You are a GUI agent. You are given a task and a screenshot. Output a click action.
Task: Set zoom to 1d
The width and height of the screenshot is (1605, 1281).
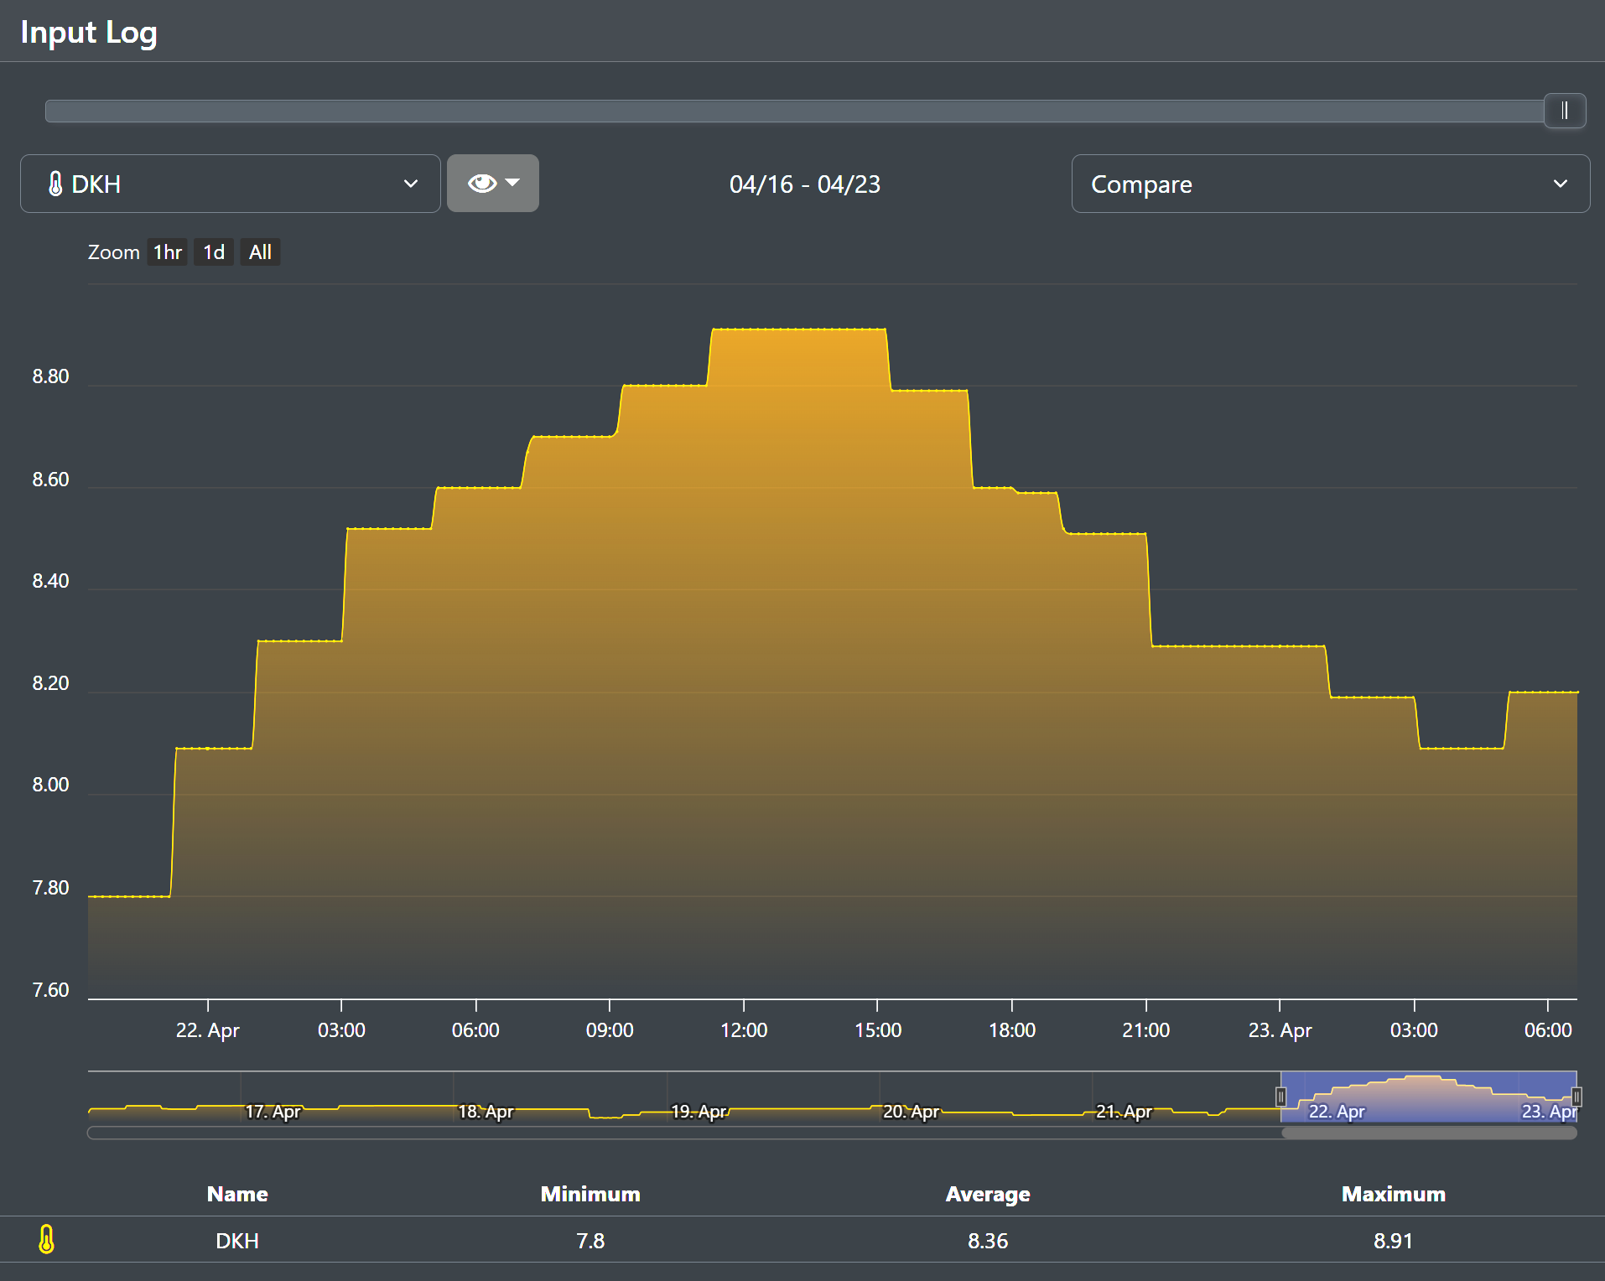point(214,252)
